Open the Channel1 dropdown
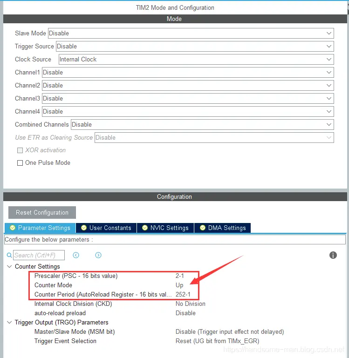 click(188, 72)
